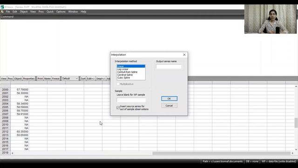Click the Freeze toolbar button

pyautogui.click(x=56, y=78)
